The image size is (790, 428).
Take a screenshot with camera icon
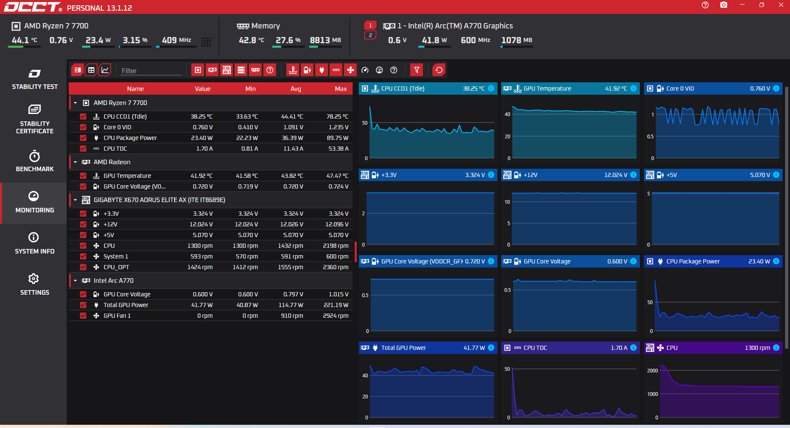coord(724,5)
